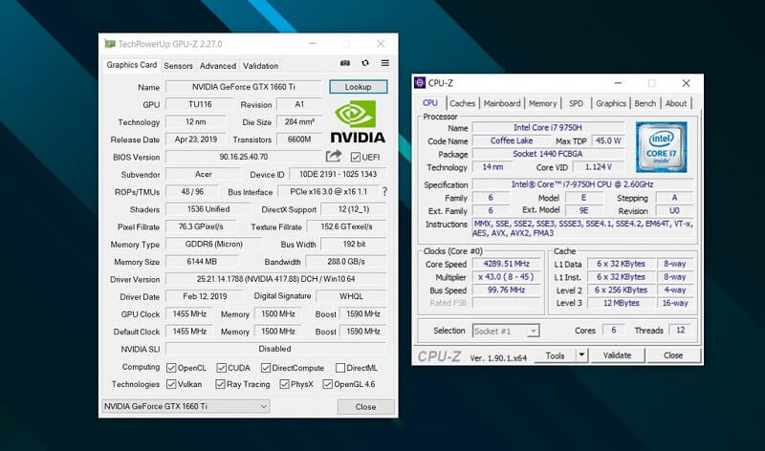Click the Multiplier x 43.0 value

[x=506, y=277]
